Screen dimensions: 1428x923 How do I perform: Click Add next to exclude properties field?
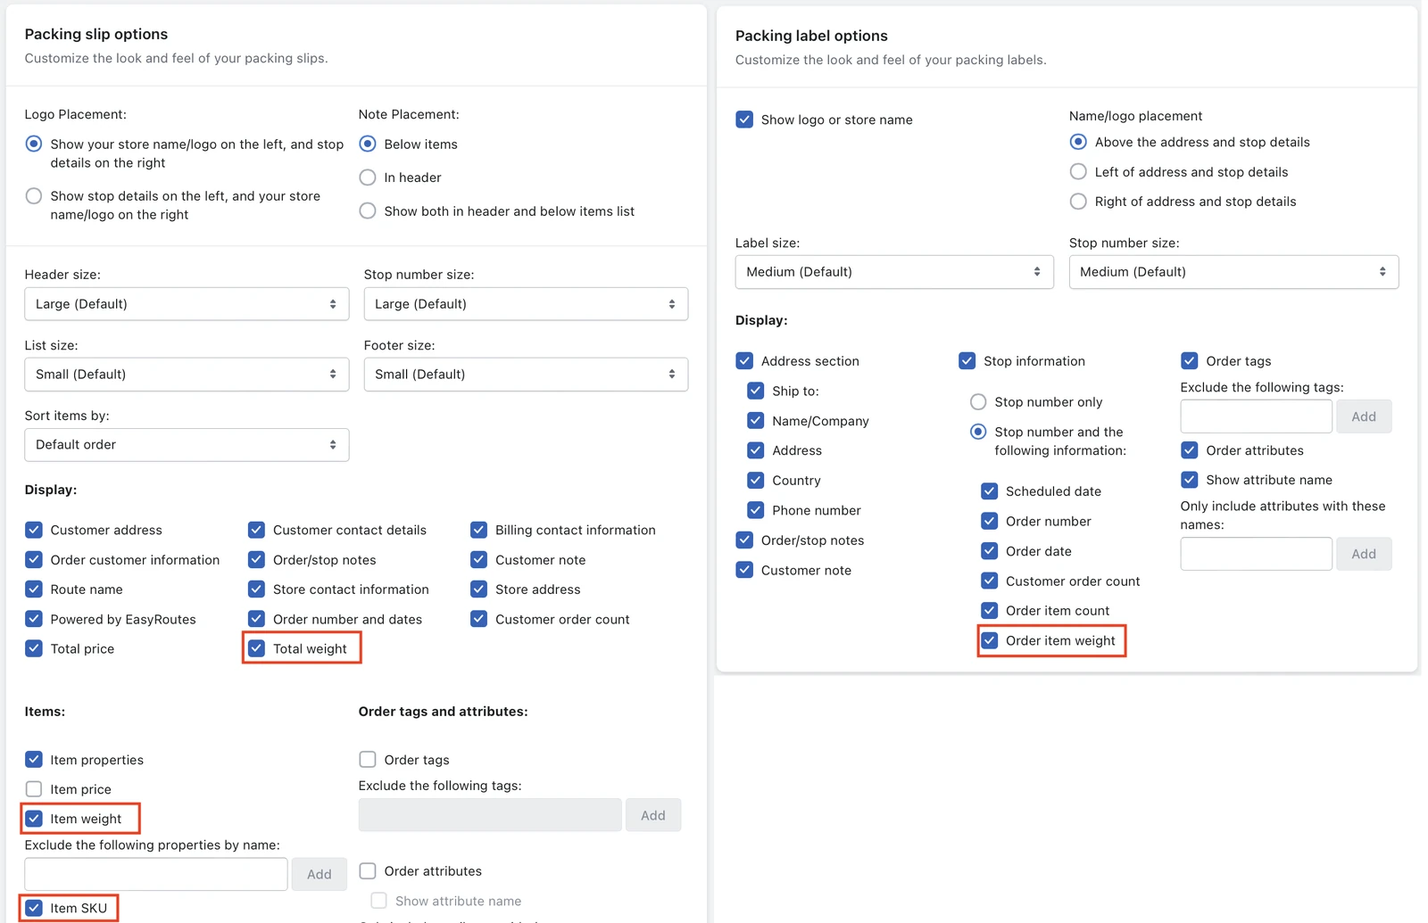(x=320, y=875)
